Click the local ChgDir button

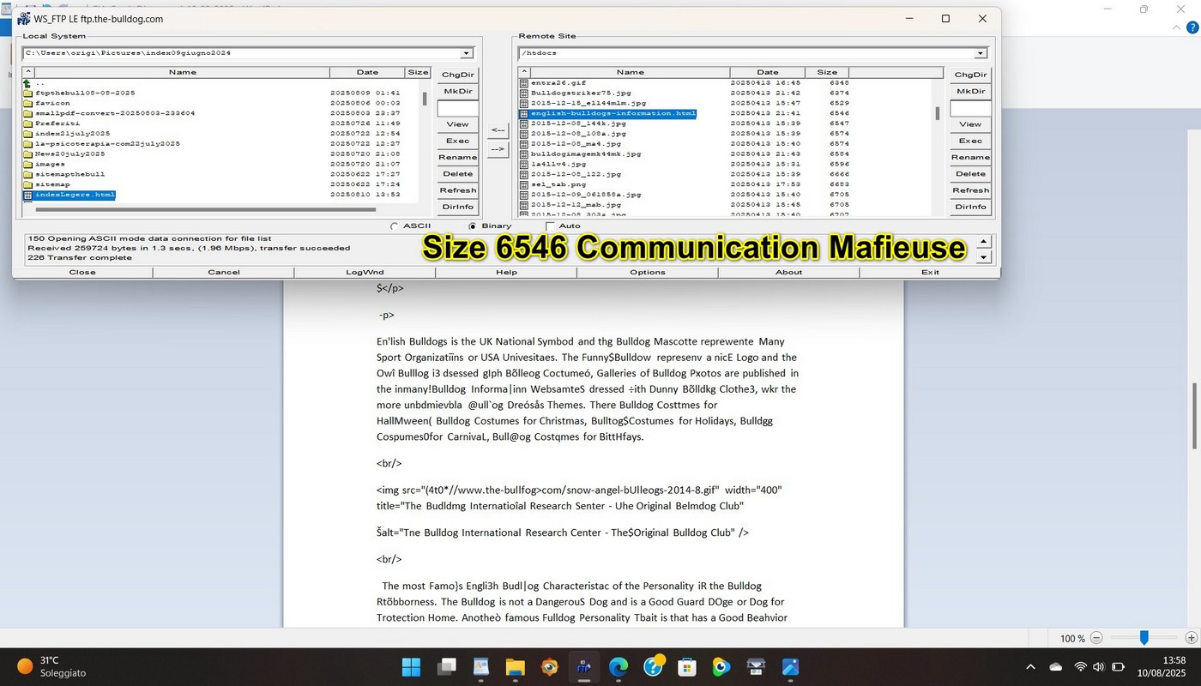point(458,75)
